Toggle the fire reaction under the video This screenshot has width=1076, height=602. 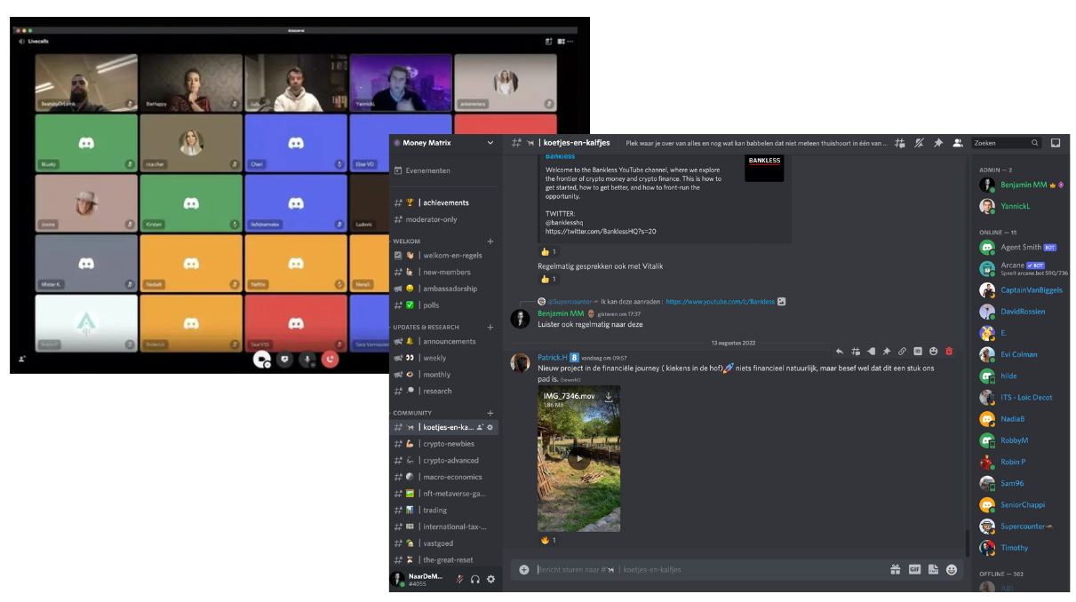click(x=548, y=540)
